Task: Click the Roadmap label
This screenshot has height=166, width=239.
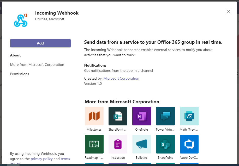Action: point(94,158)
